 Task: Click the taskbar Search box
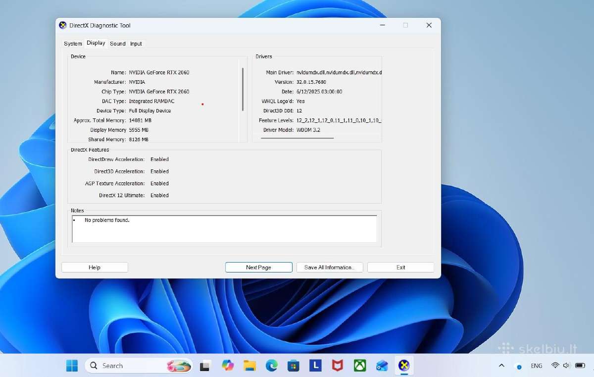pyautogui.click(x=139, y=366)
